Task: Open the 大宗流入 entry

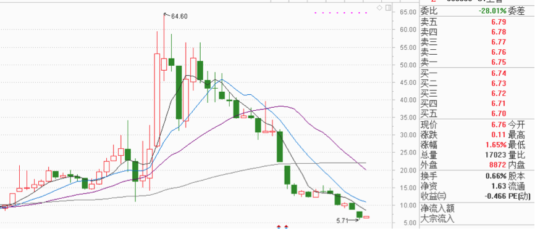Action: click(437, 218)
